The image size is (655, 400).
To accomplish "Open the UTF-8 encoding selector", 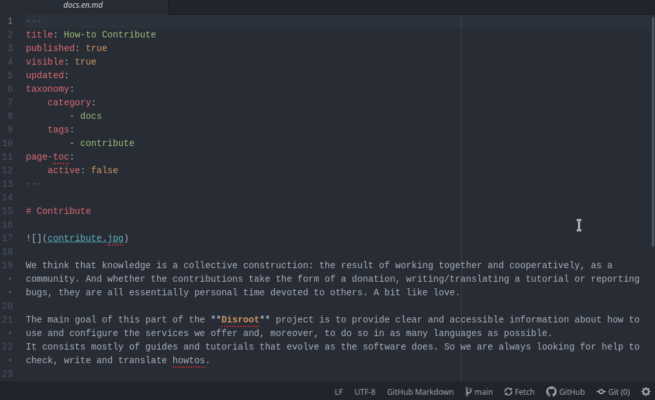I will 365,392.
